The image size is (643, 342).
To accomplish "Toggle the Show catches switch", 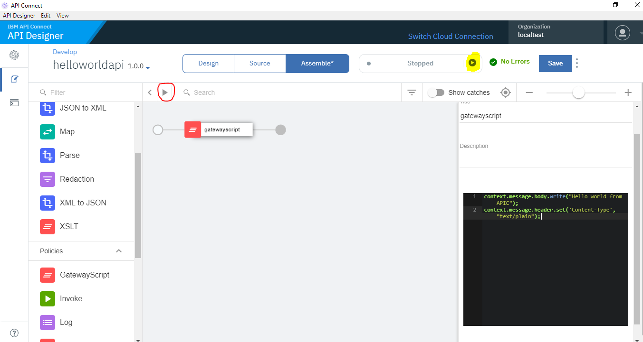I will tap(436, 92).
